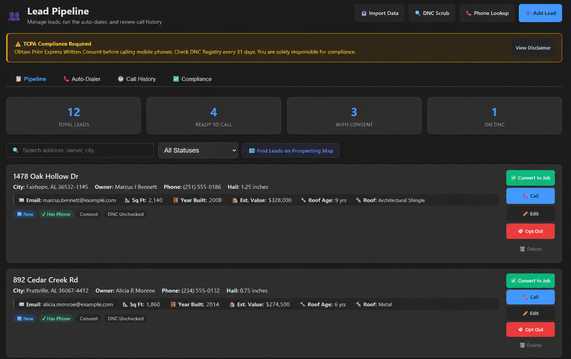The image size is (571, 359).
Task: Call the 1478 Oak Hollow Dr lead
Action: tap(530, 196)
